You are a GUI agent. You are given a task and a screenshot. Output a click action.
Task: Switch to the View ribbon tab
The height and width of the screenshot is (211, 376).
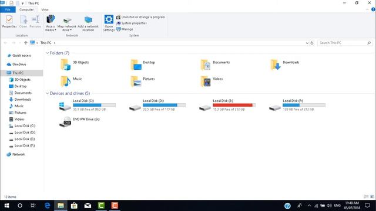45,9
